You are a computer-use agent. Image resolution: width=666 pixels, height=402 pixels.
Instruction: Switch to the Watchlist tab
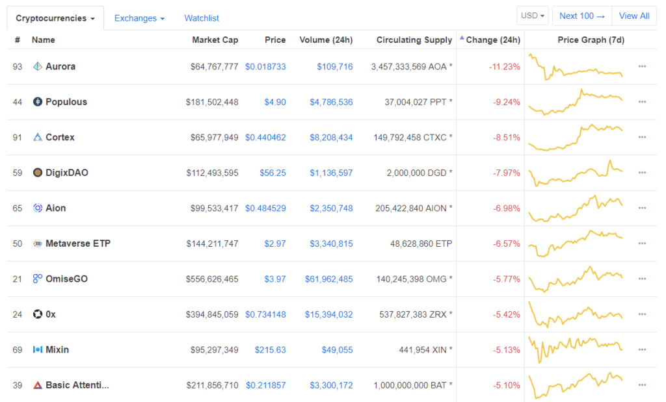[x=201, y=18]
